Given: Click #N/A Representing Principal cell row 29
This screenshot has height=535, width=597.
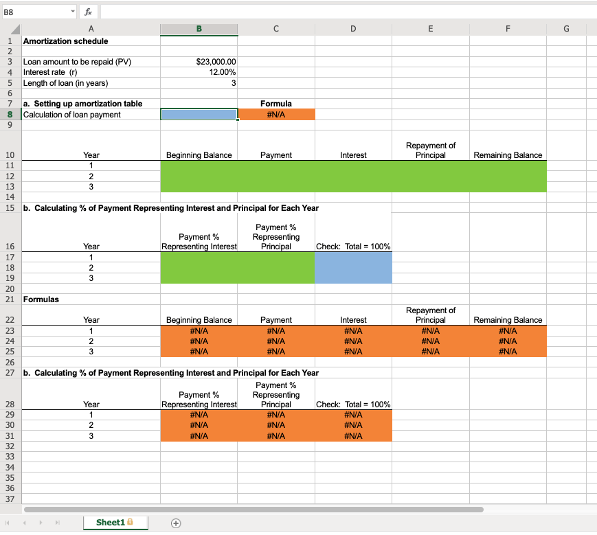Looking at the screenshot, I should 276,415.
